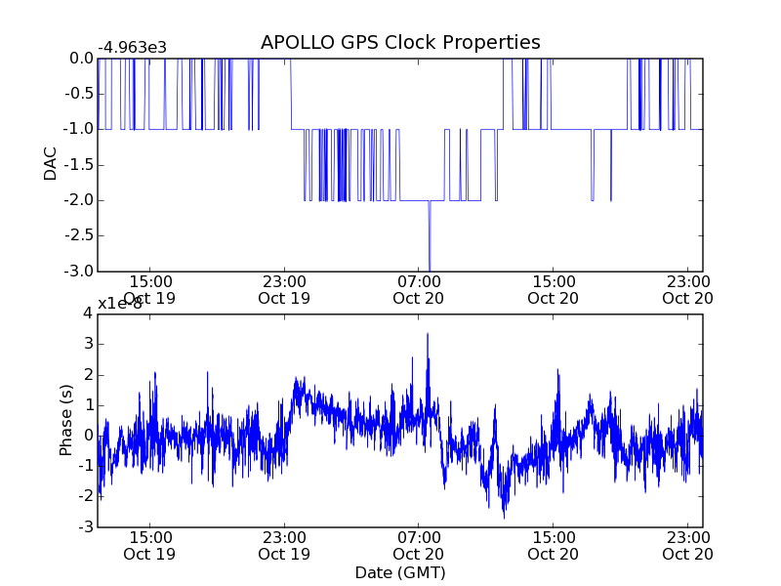Click the 'x1e-8' scale multiplier label
The width and height of the screenshot is (781, 586).
[119, 304]
